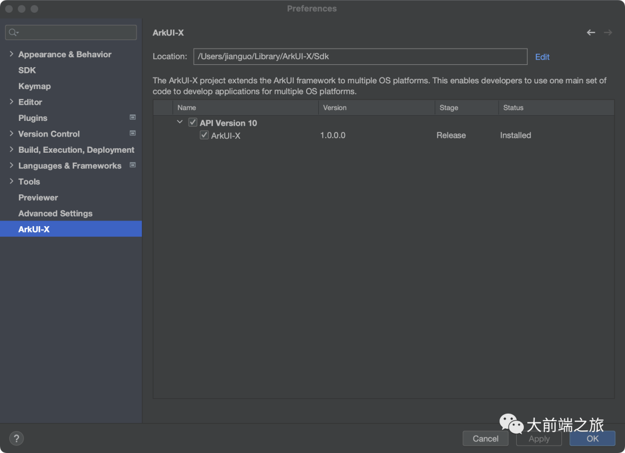This screenshot has width=625, height=453.
Task: Click the Location: field label
Action: [x=170, y=57]
